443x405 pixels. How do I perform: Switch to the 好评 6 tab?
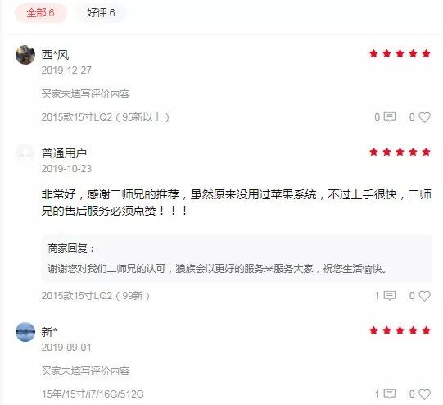tap(101, 13)
